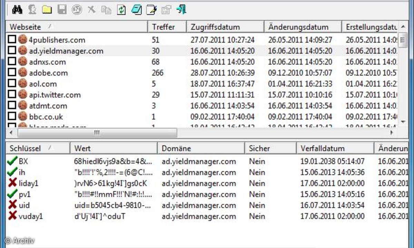
Task: Click the grayed Netscape circle icon
Action: (77, 10)
